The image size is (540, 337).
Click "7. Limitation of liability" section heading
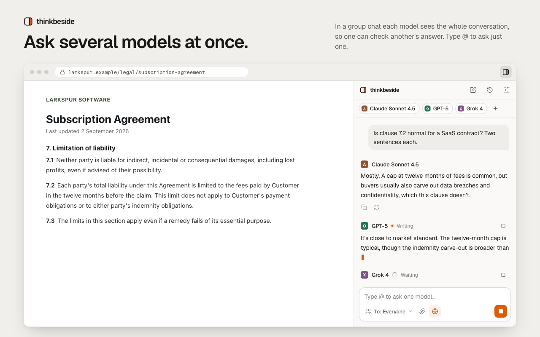coord(81,148)
